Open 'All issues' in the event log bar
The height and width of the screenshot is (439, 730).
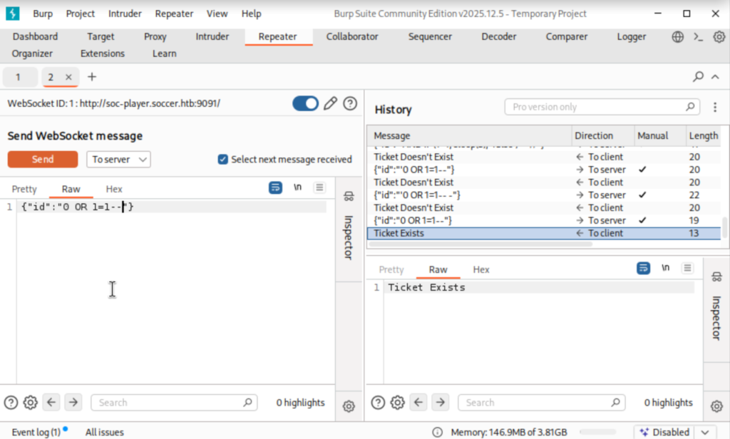tap(104, 432)
